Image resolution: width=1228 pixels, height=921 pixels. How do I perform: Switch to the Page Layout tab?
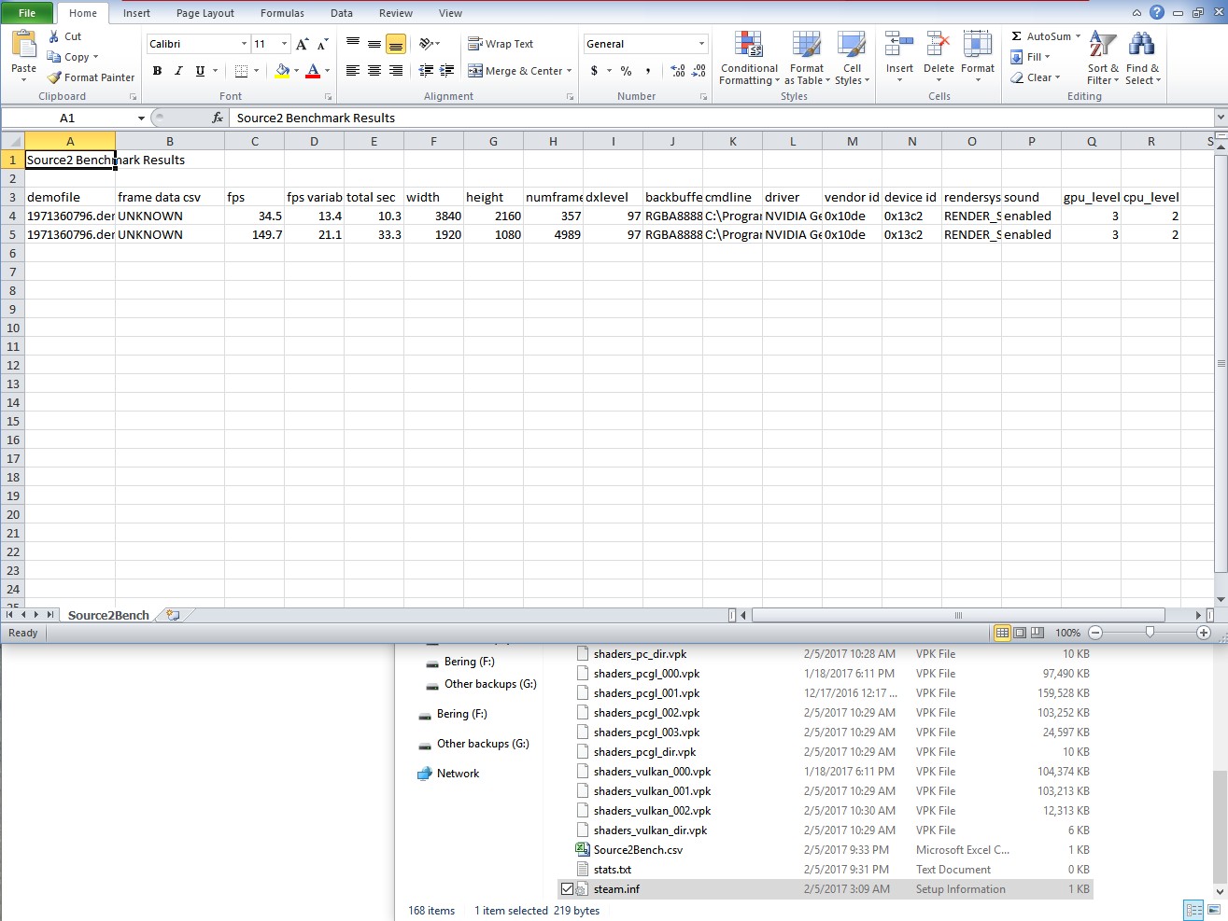205,13
